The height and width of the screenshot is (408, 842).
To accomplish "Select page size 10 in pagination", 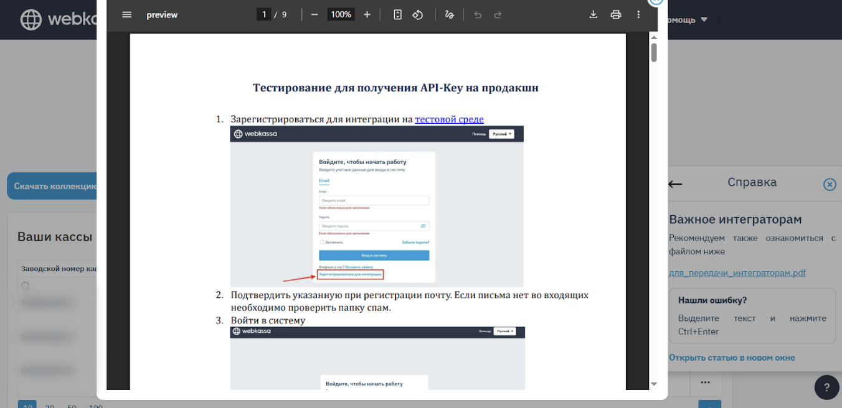I will (x=27, y=405).
